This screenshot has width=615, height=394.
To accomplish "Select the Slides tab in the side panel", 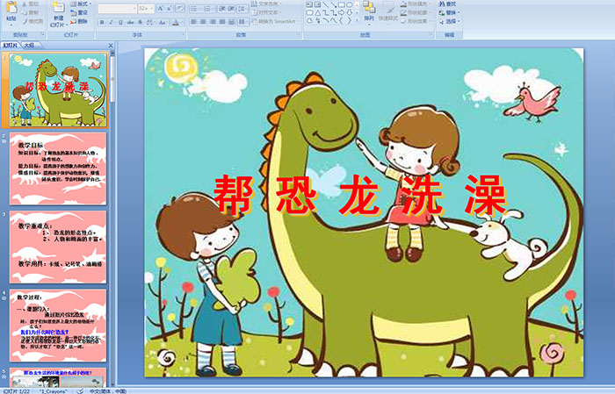I will pos(10,44).
